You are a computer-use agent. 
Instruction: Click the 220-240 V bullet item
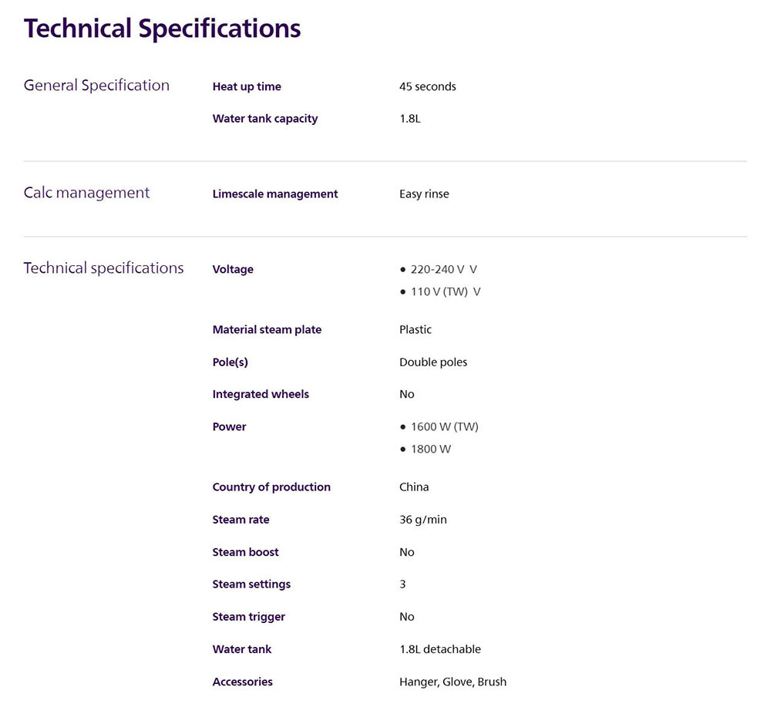tap(443, 270)
